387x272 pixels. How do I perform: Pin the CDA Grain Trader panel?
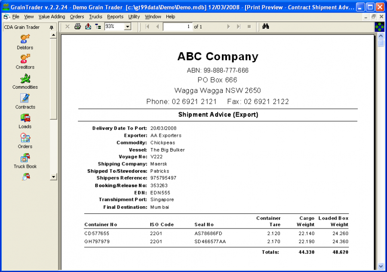[51, 28]
